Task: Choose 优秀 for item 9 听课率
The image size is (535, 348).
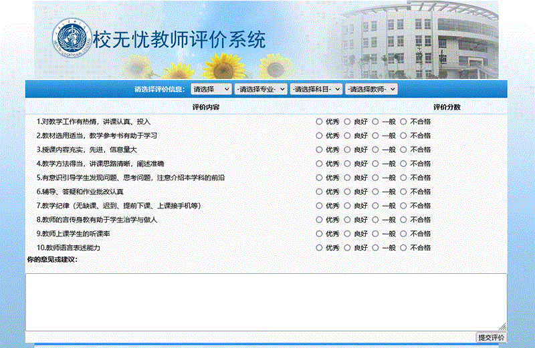Action: (x=319, y=234)
